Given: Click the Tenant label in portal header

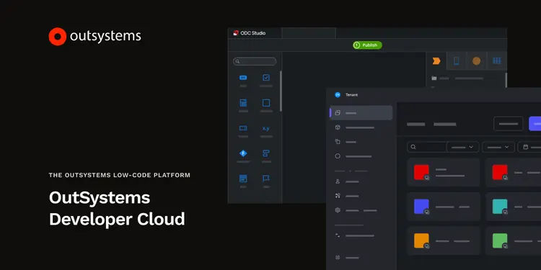Looking at the screenshot, I should [351, 95].
